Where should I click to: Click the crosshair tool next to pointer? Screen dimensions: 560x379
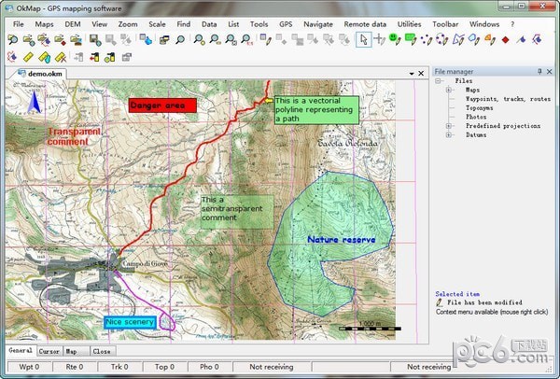[380, 39]
